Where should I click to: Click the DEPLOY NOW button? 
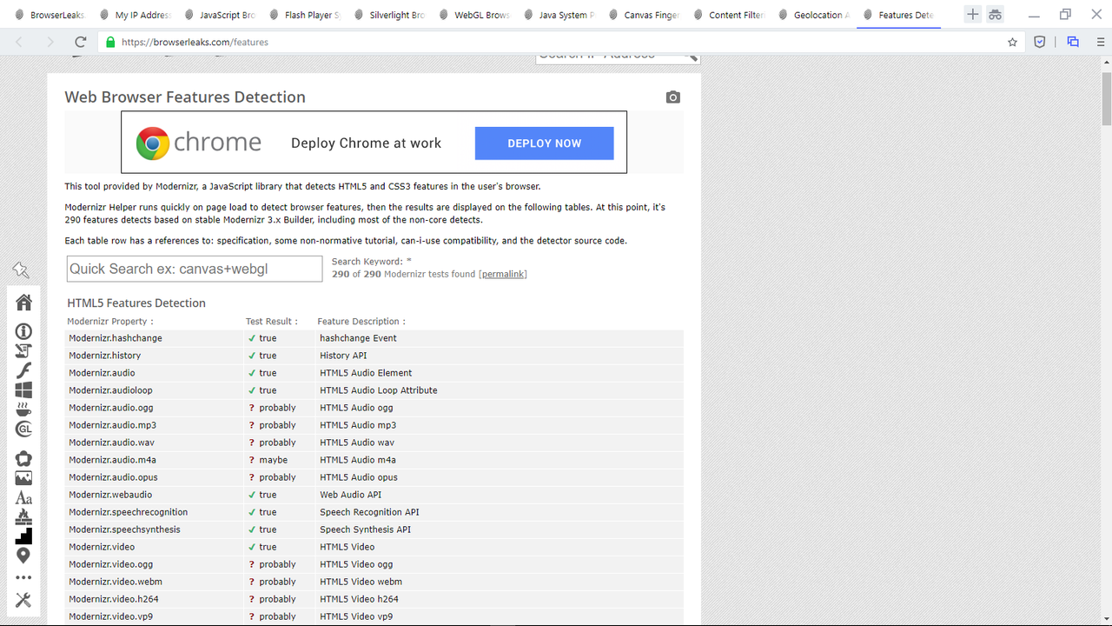pos(544,143)
